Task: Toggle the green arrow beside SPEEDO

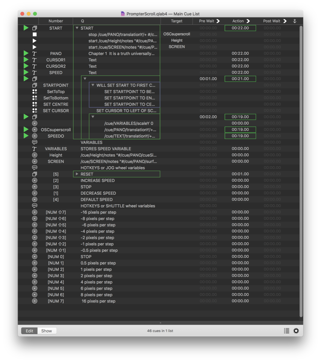Action: (26, 136)
